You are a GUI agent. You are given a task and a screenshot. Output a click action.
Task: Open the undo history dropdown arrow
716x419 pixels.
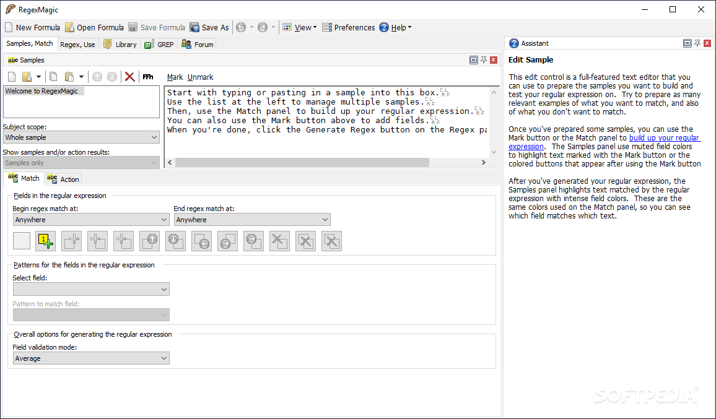coord(251,27)
